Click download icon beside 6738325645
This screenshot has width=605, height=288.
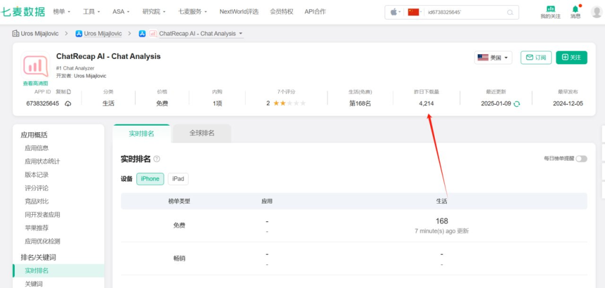tap(68, 104)
